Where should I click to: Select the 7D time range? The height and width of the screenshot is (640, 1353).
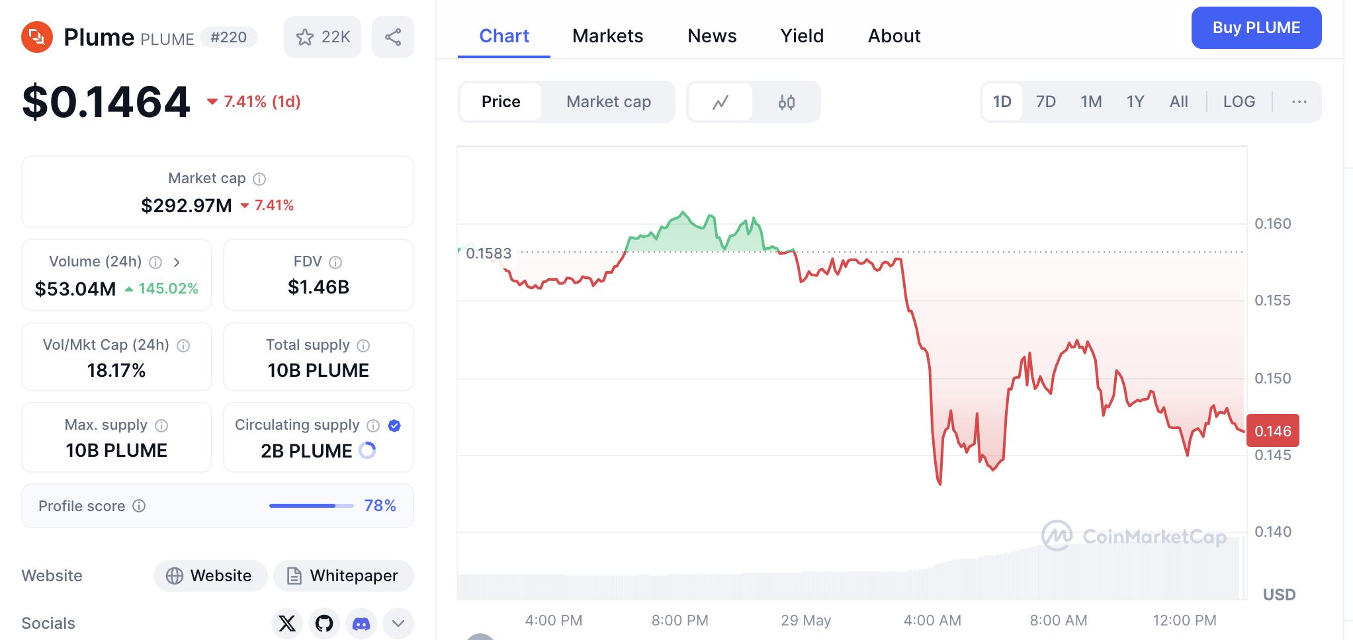coord(1045,102)
